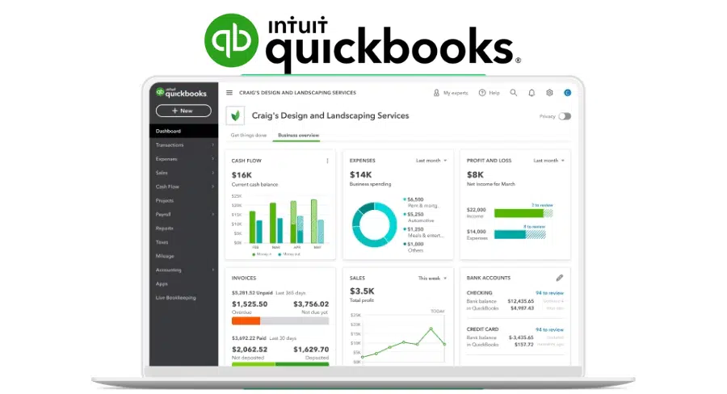Click the $2,062.52 not deposited amount
The image size is (727, 394).
coord(250,350)
